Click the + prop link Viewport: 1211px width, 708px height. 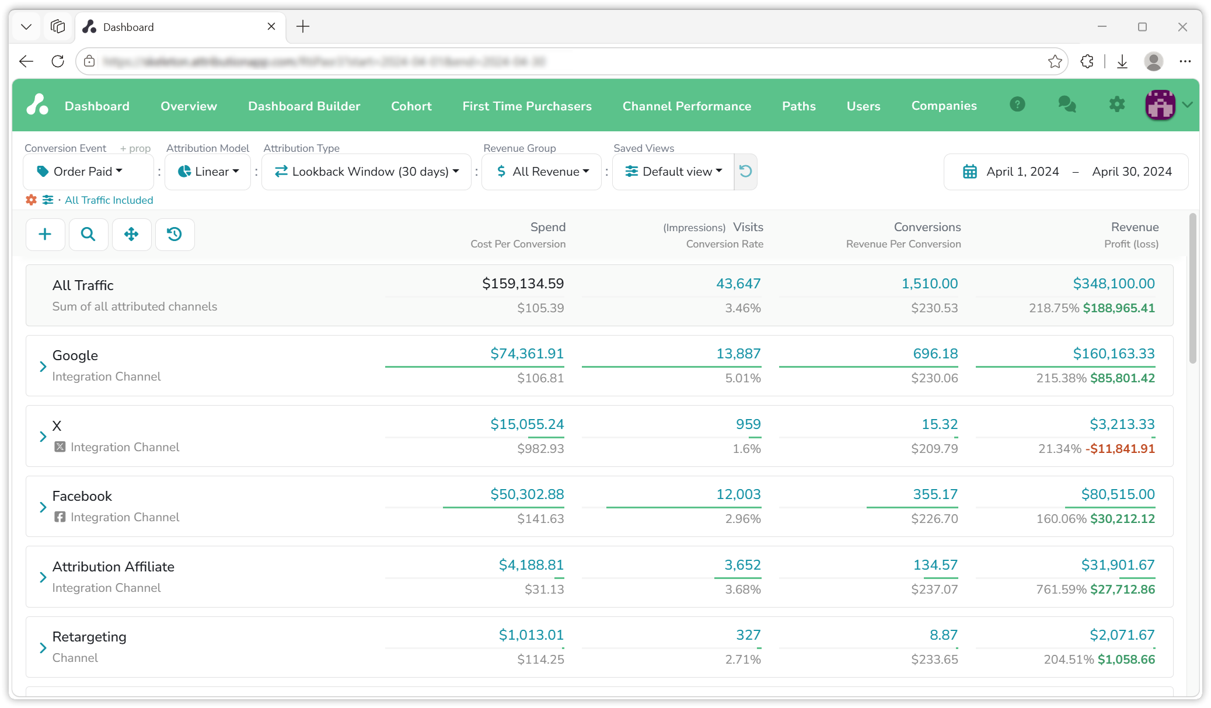(135, 148)
